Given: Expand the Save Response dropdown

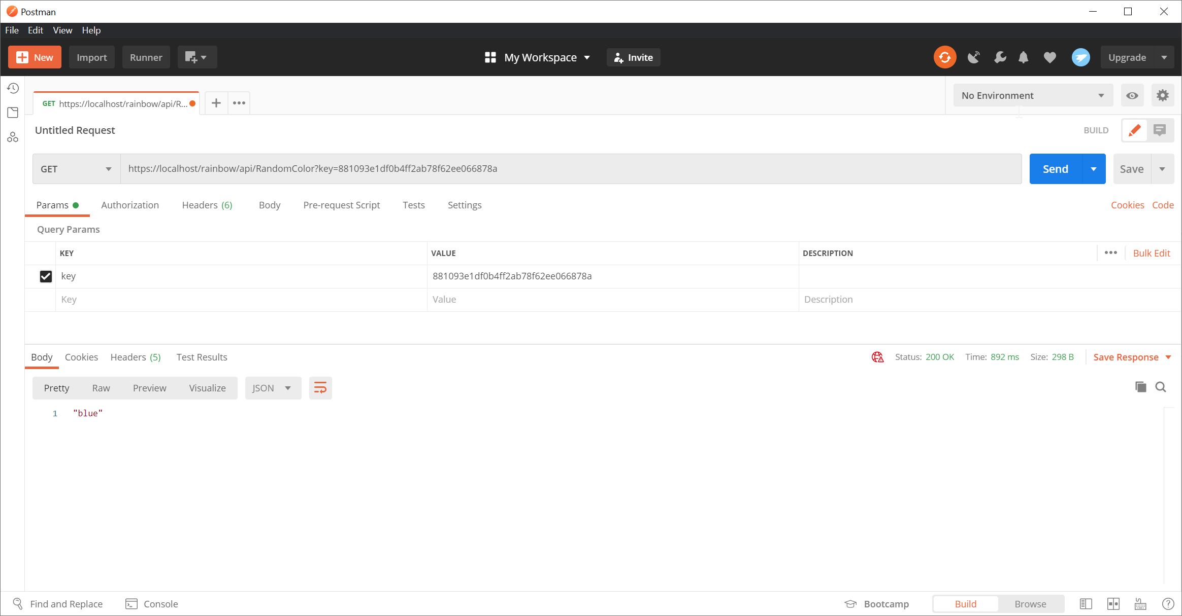Looking at the screenshot, I should pyautogui.click(x=1133, y=357).
